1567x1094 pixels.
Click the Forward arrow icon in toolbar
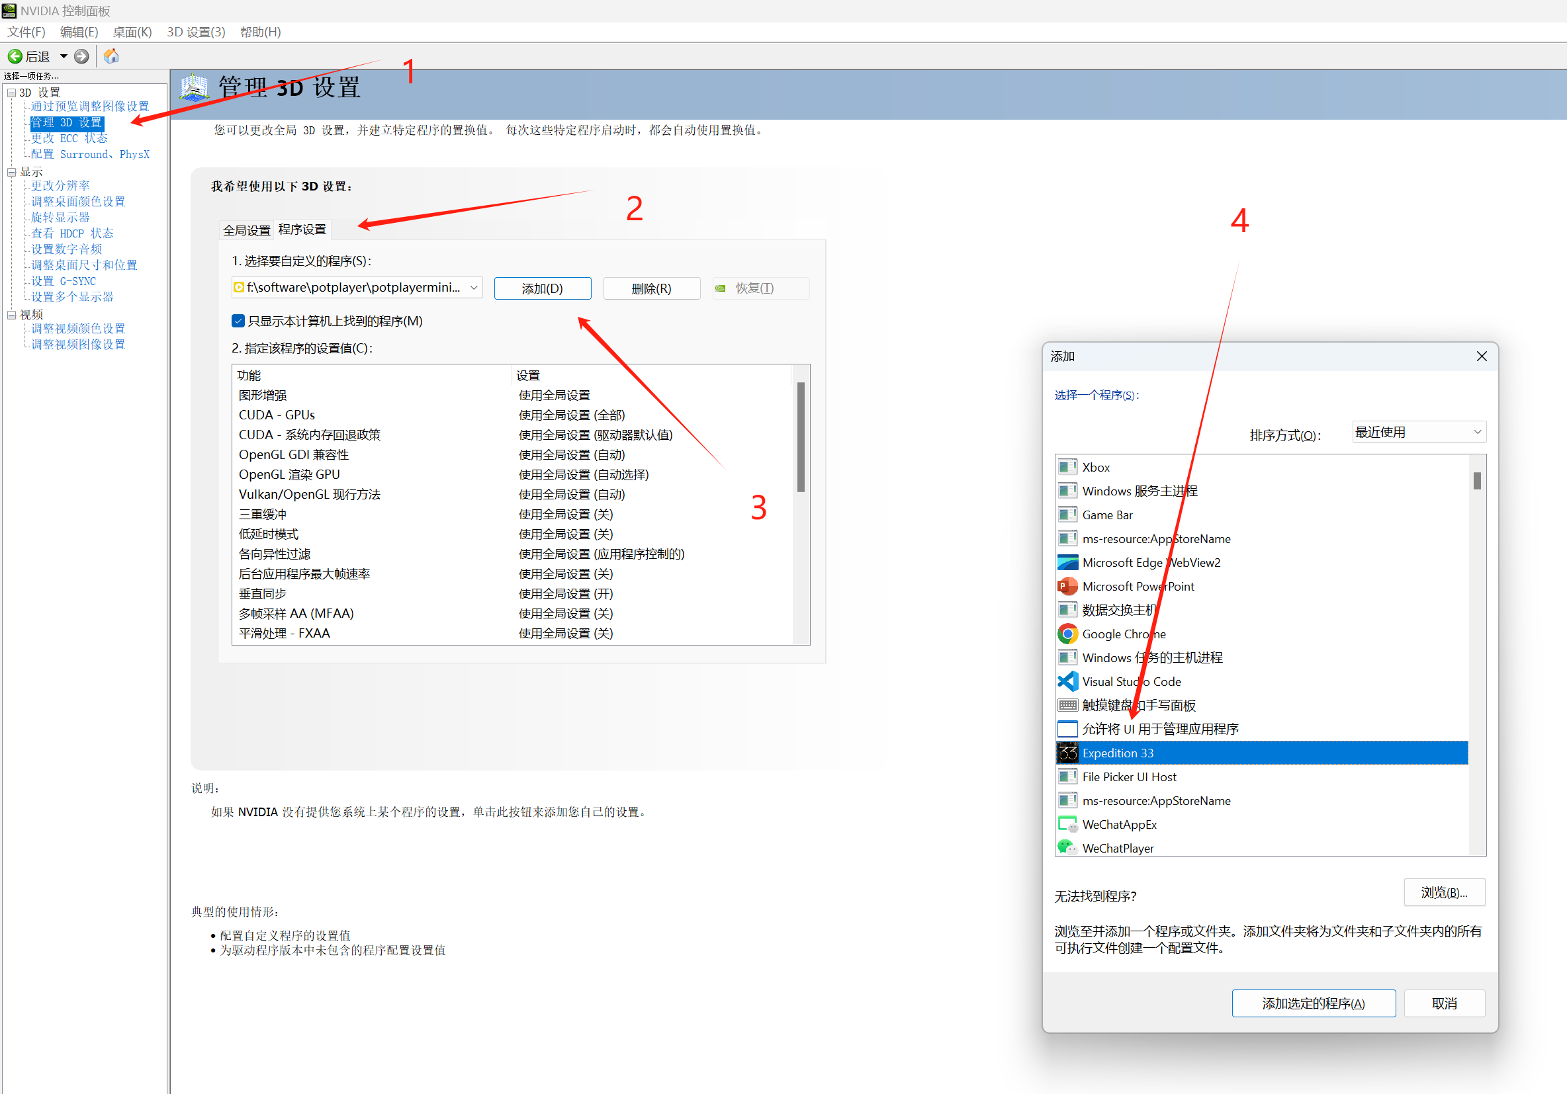coord(81,57)
